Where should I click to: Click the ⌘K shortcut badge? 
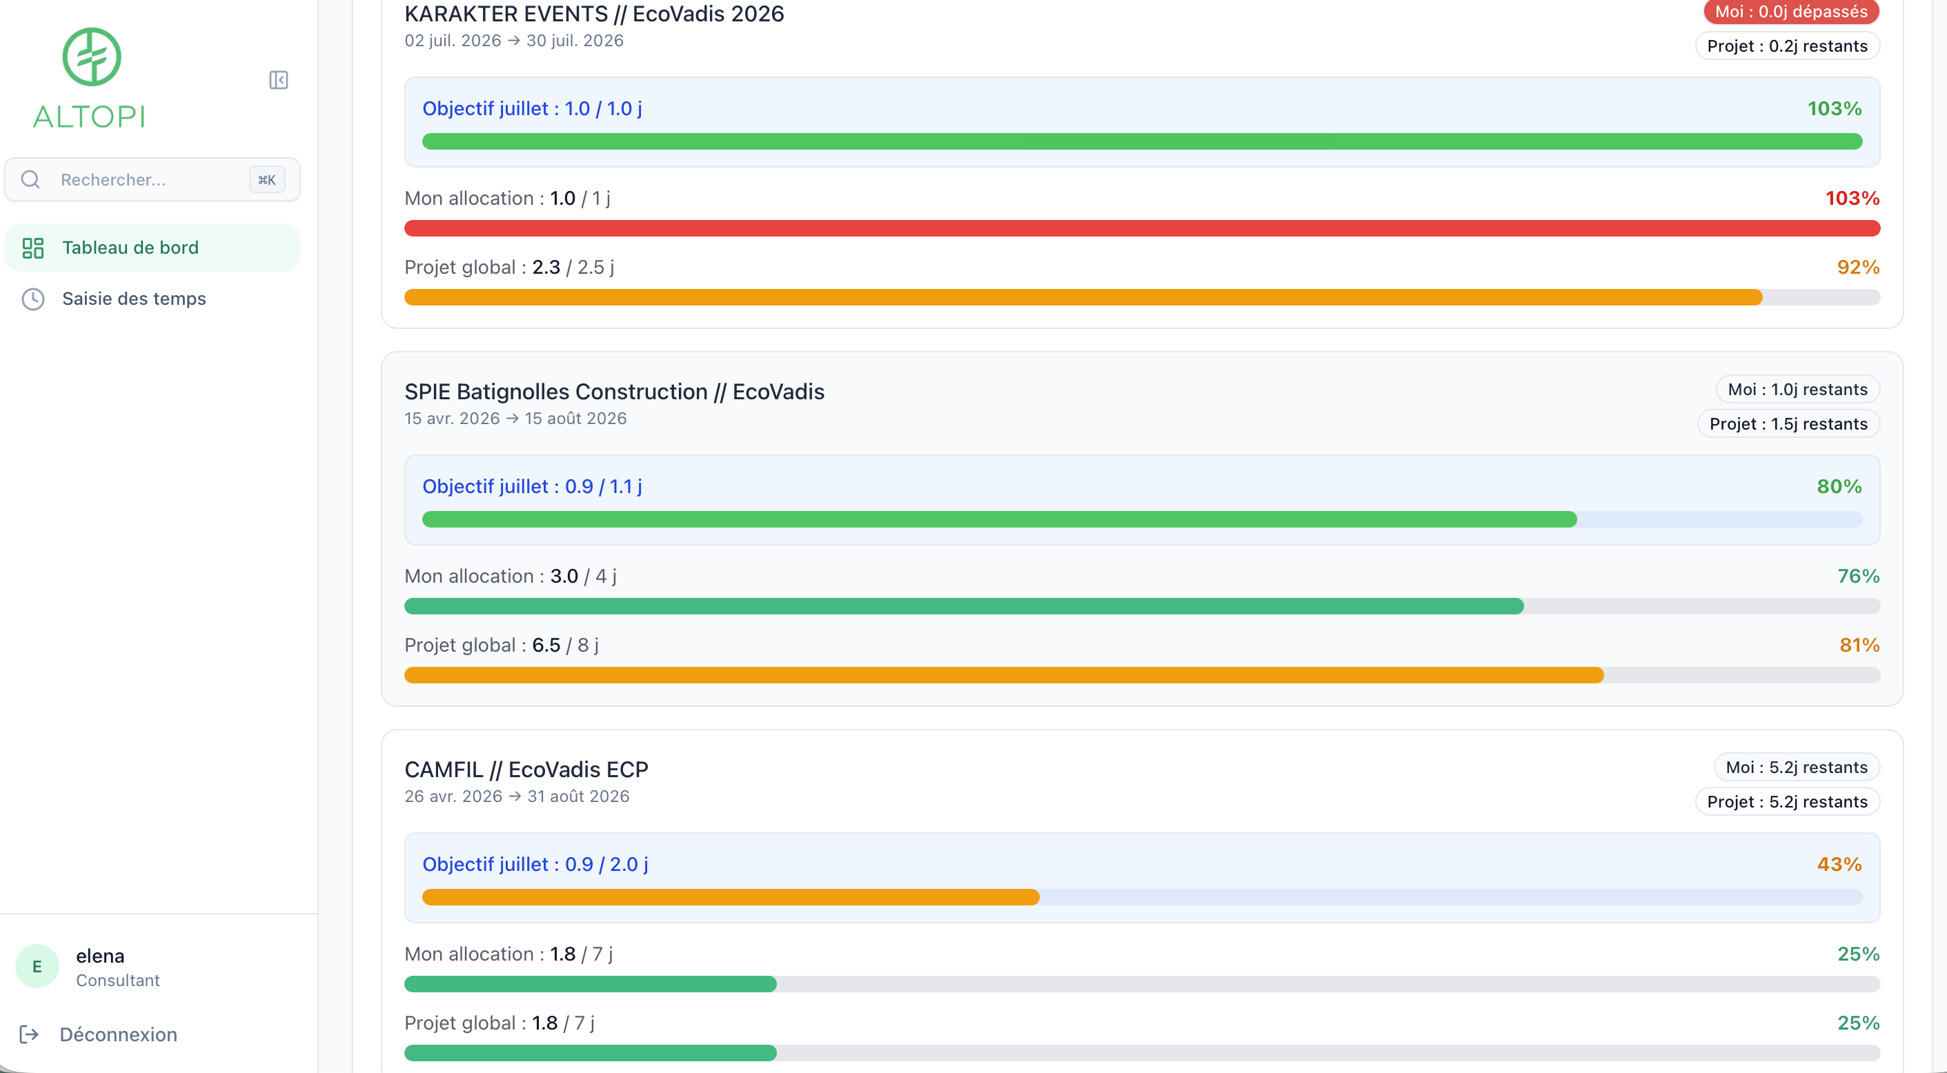(267, 180)
